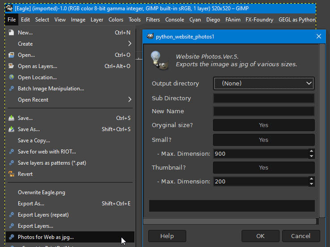This screenshot has height=247, width=330.
Task: Click the Revert icon
Action: [x=11, y=174]
